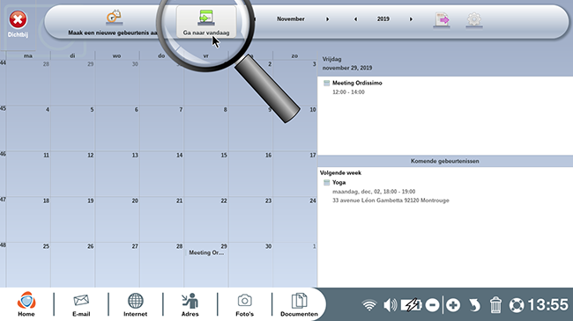The height and width of the screenshot is (321, 573).
Task: Select November 29 cell with Meeting
Action: 206,265
